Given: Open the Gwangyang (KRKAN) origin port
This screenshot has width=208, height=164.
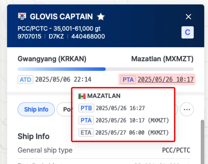Looking at the screenshot, I should click(52, 59).
